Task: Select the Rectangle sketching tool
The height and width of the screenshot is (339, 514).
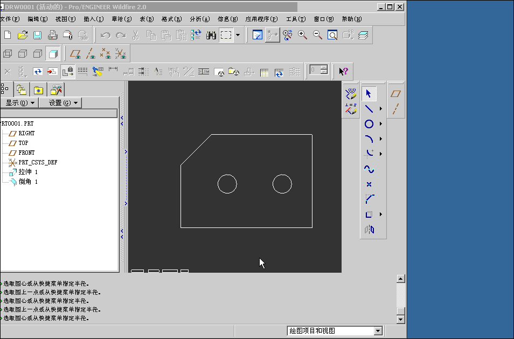Action: tap(369, 214)
